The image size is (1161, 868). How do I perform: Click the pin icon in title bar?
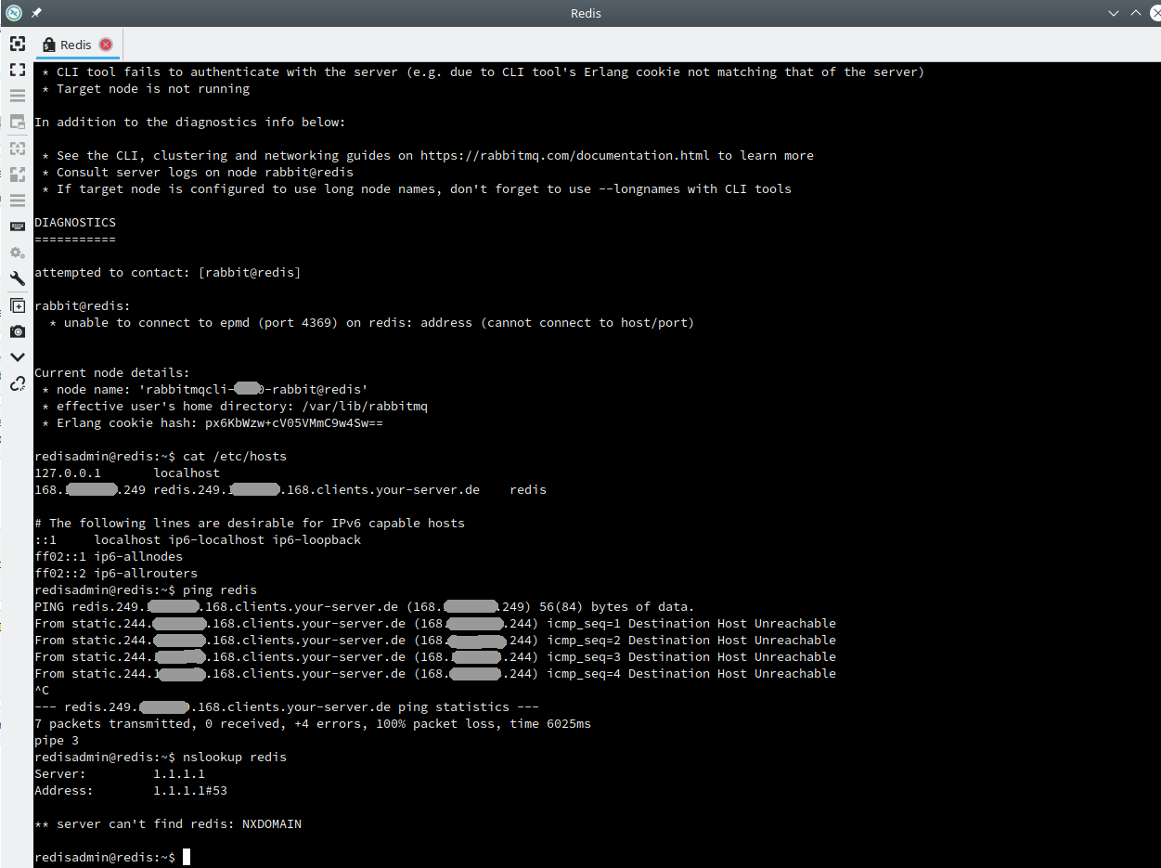pos(36,13)
